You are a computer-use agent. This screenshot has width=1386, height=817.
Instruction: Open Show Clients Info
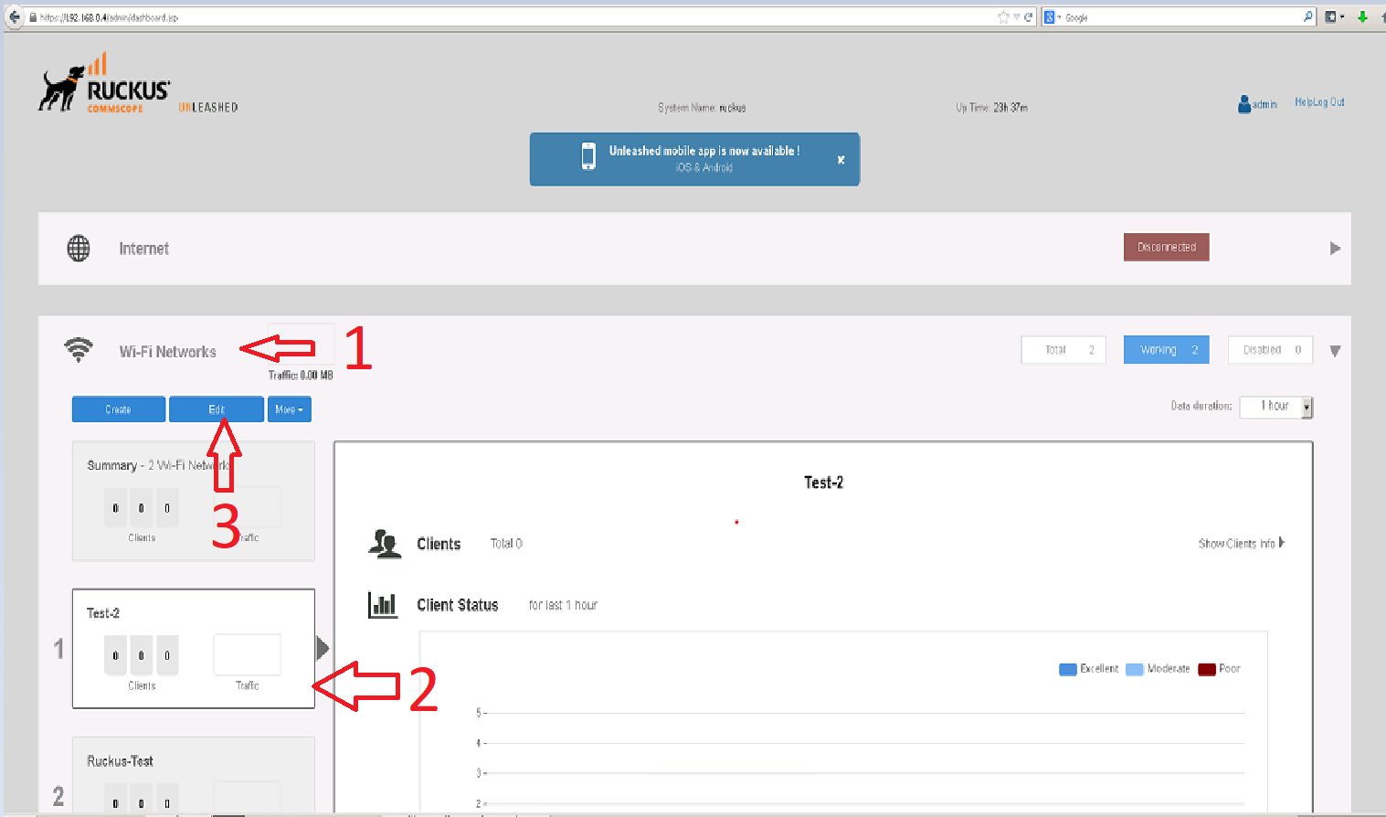[x=1241, y=544]
